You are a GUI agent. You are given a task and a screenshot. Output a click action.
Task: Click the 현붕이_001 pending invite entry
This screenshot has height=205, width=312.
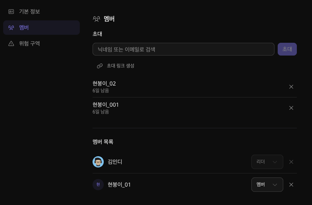click(x=106, y=105)
